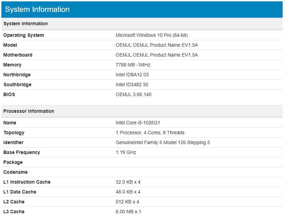The width and height of the screenshot is (284, 217).
Task: Click the System Information blue header title
Action: pos(37,10)
